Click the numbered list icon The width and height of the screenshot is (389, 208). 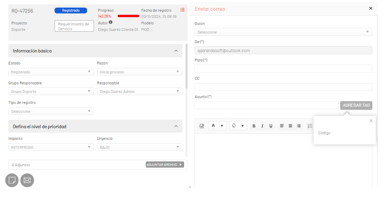tap(310, 126)
